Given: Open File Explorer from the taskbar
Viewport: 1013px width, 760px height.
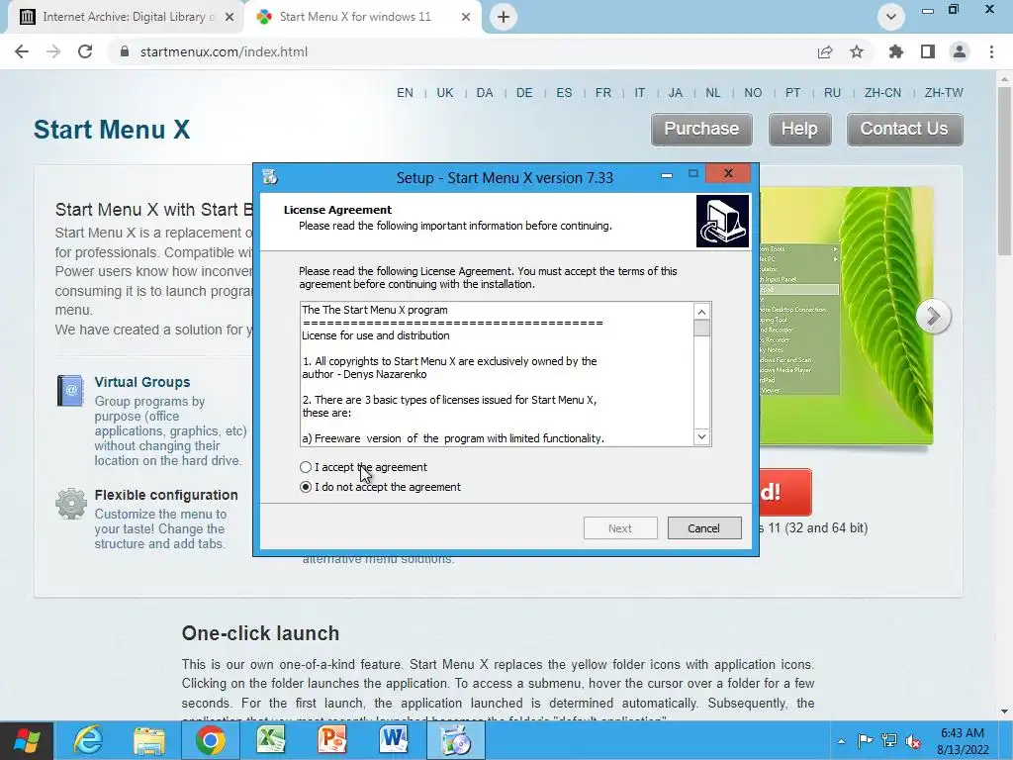Looking at the screenshot, I should (149, 740).
